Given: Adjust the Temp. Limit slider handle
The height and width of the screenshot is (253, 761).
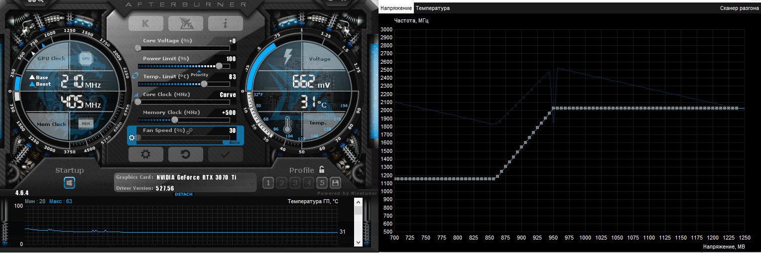Looking at the screenshot, I should pyautogui.click(x=203, y=84).
